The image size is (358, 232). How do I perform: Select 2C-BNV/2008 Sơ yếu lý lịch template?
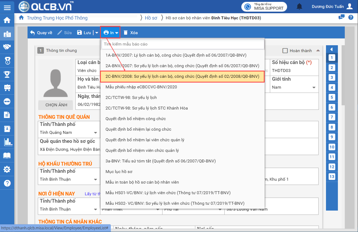182,76
